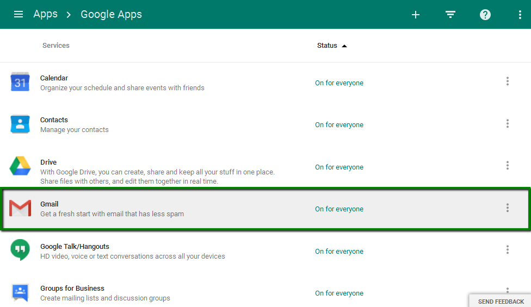Viewport: 531px width, 307px height.
Task: Open Contacts row three-dot menu
Action: pos(507,123)
